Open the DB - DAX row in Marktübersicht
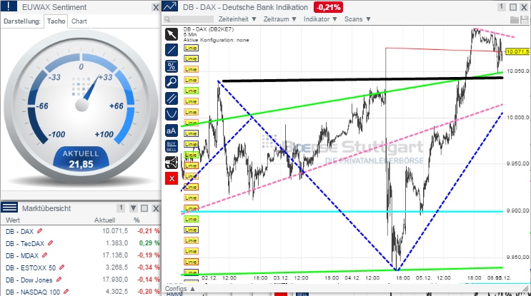Screen dimensions: 531x296 (81, 231)
